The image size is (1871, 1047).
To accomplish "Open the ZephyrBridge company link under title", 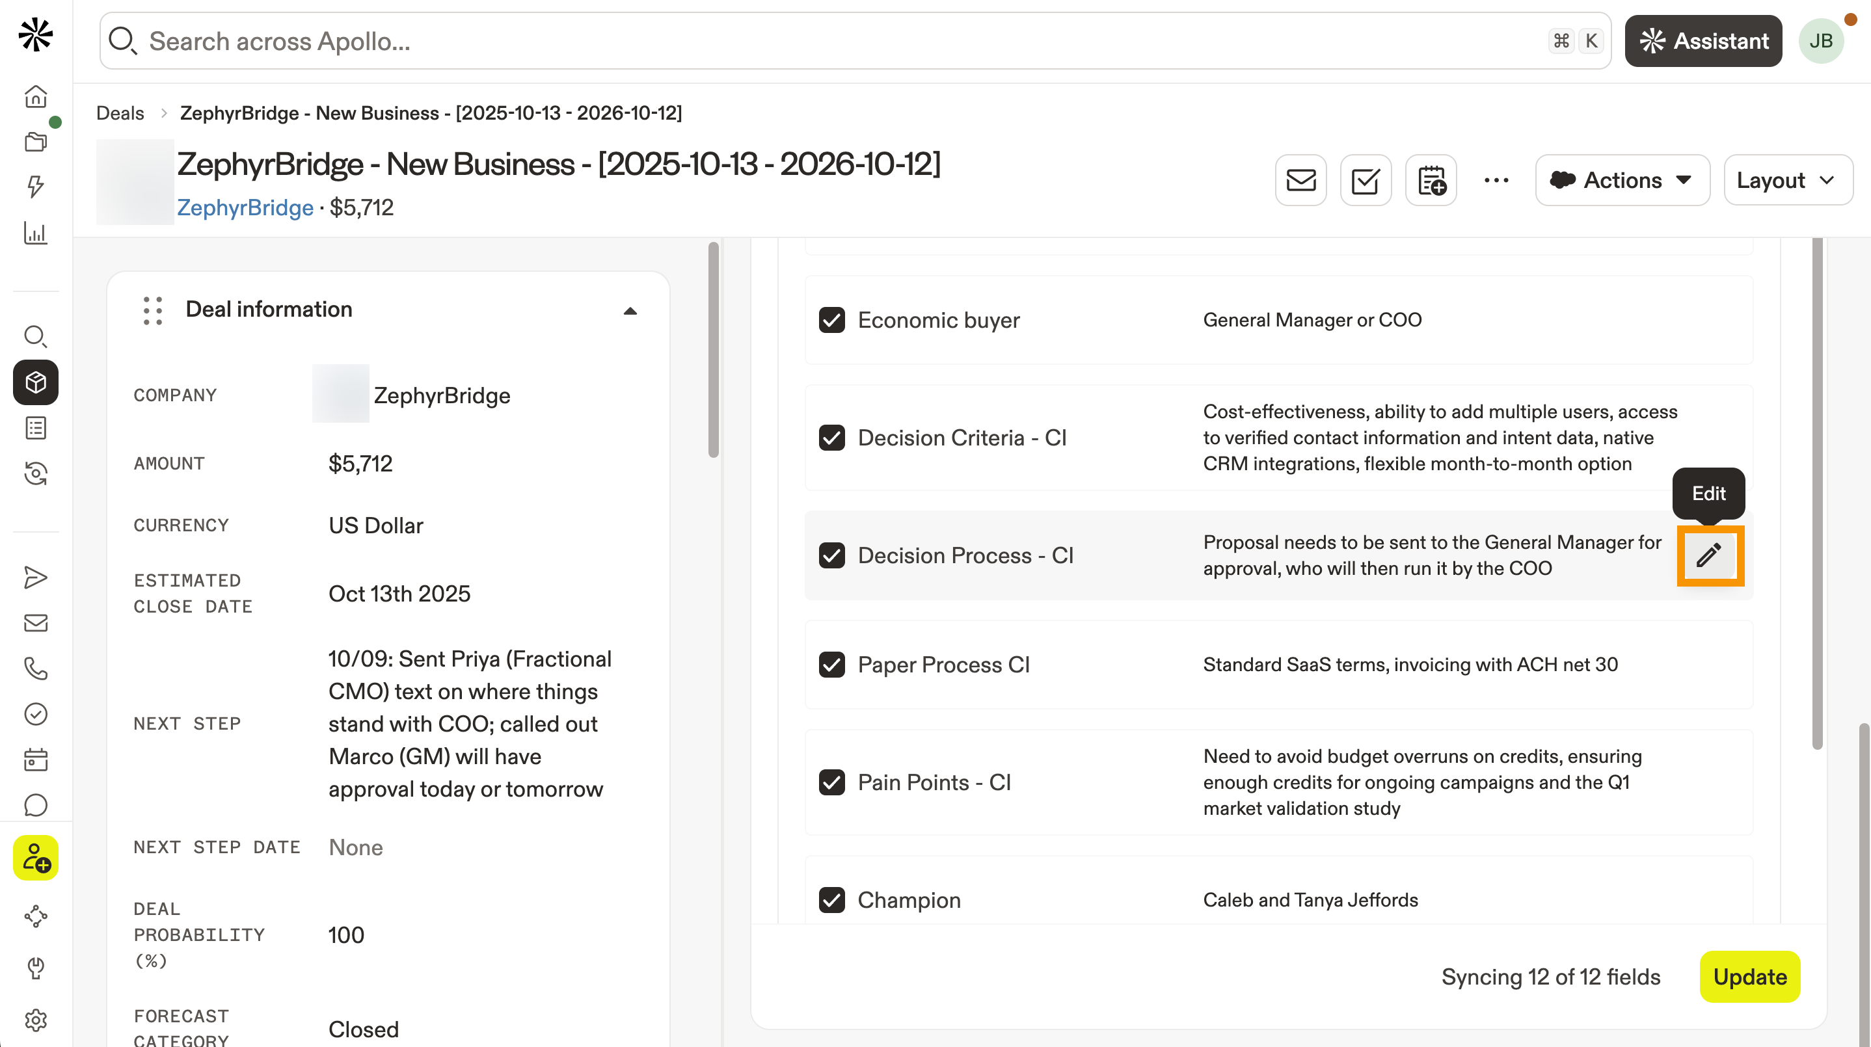I will coord(245,207).
